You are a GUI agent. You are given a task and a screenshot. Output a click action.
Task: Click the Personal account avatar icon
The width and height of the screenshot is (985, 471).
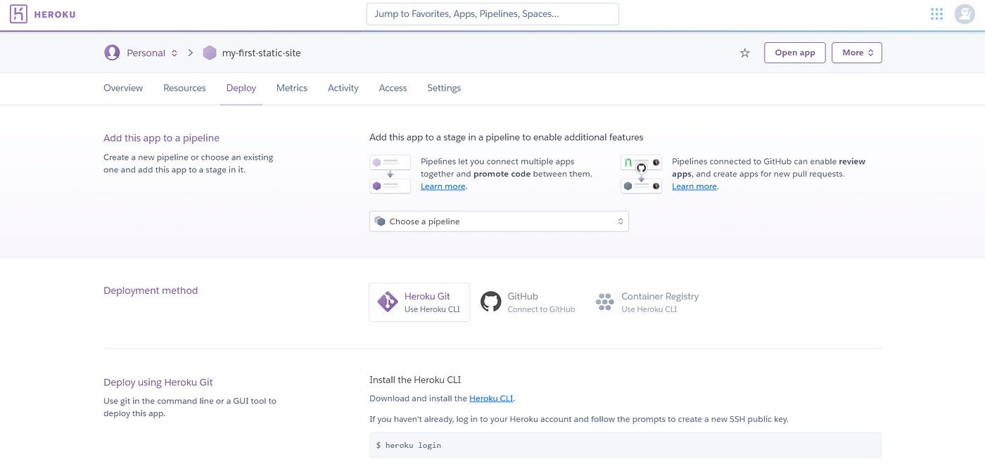click(112, 53)
